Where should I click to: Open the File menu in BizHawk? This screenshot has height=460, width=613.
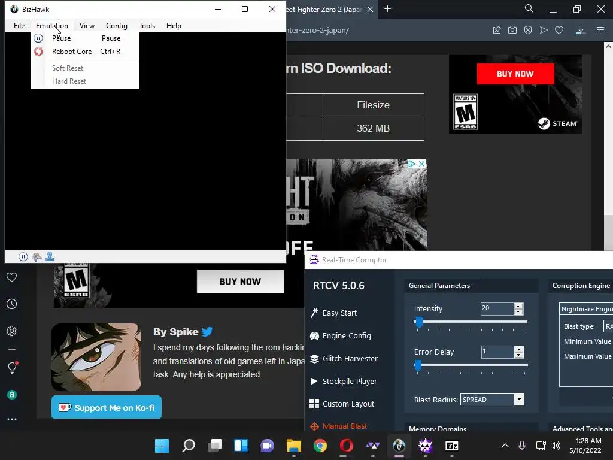[19, 25]
